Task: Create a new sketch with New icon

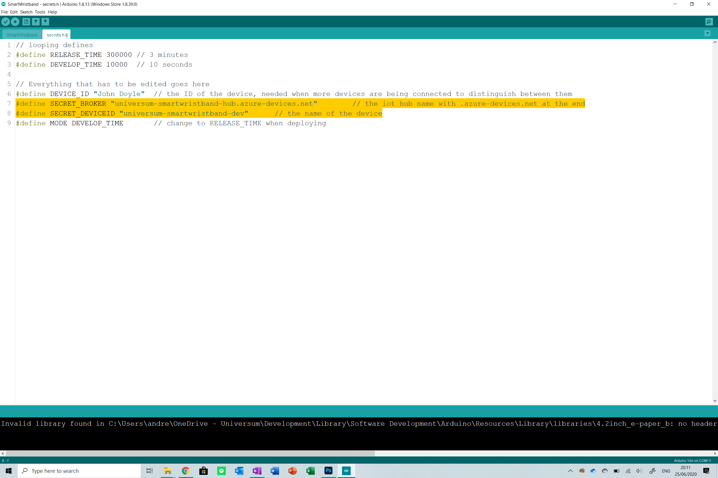Action: tap(26, 22)
